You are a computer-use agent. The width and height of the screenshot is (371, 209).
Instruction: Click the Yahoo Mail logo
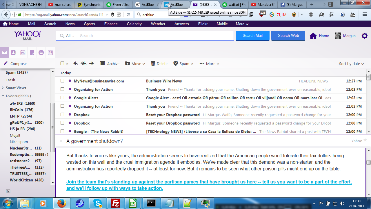(27, 35)
